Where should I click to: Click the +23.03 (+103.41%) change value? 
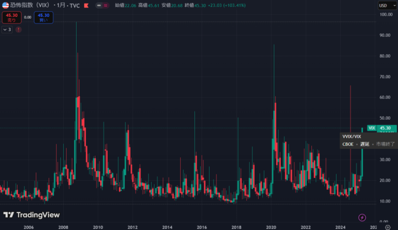pyautogui.click(x=227, y=5)
